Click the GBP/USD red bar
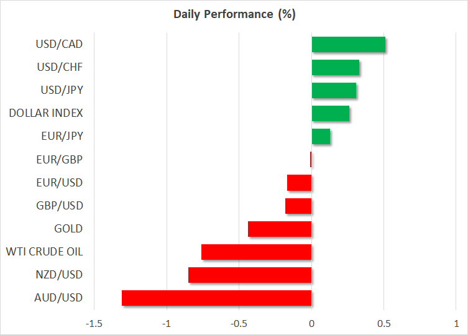This screenshot has width=468, height=335. pyautogui.click(x=298, y=206)
